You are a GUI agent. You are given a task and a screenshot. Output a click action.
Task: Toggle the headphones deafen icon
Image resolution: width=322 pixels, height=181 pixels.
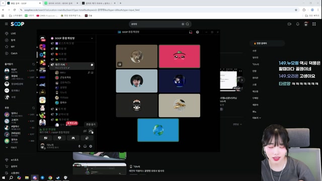coord(85,146)
